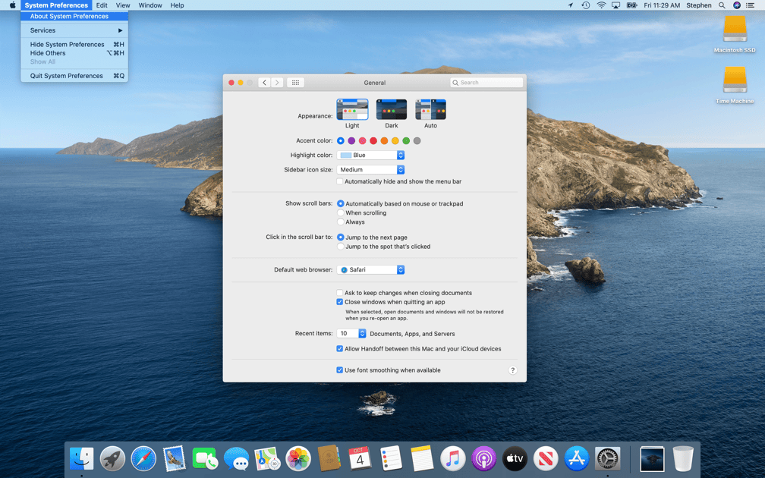
Task: Open News app in the Dock
Action: point(546,459)
